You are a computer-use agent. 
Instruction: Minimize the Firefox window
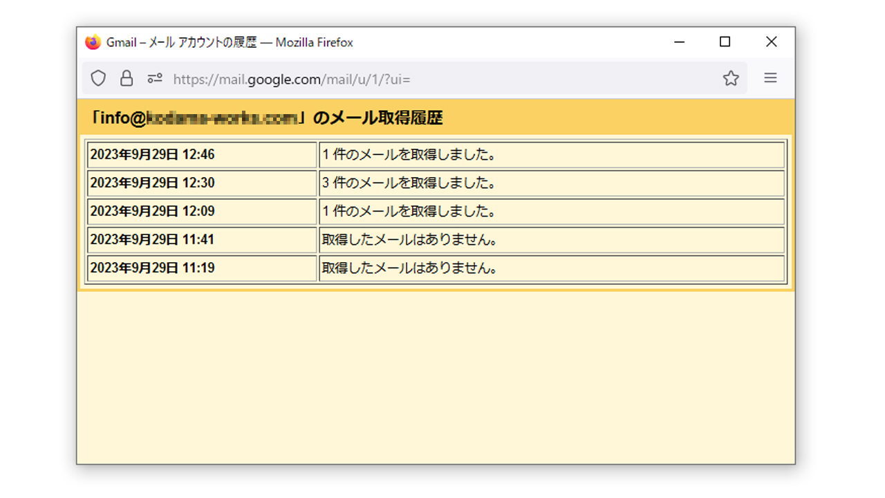(x=679, y=42)
